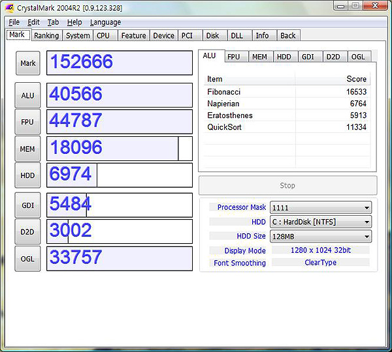Select the Fibonacci row
The height and width of the screenshot is (352, 392).
coord(287,92)
